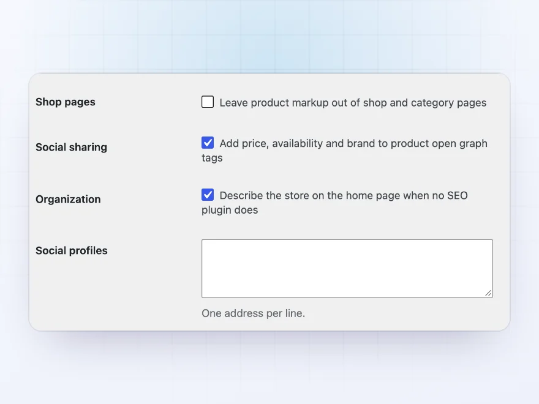Click the 'Social sharing' label
The width and height of the screenshot is (539, 404).
71,147
